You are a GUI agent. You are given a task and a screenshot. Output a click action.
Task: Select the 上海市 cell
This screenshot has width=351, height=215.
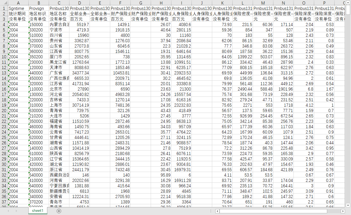[x=59, y=105]
